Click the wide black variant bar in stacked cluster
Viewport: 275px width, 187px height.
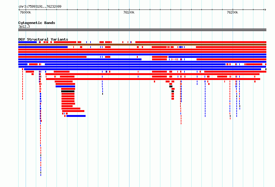(x=68, y=91)
